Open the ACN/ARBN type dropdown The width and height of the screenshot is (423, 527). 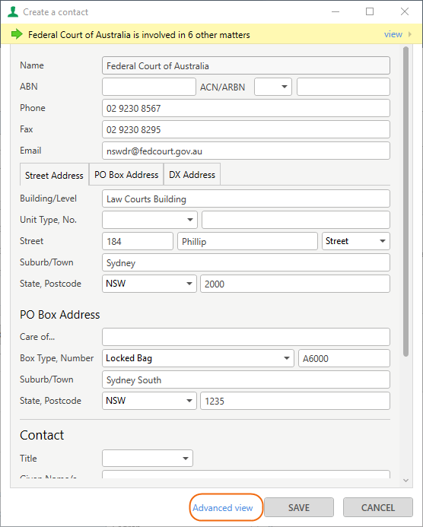273,87
